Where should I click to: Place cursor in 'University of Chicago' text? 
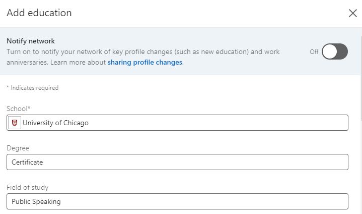pos(55,123)
